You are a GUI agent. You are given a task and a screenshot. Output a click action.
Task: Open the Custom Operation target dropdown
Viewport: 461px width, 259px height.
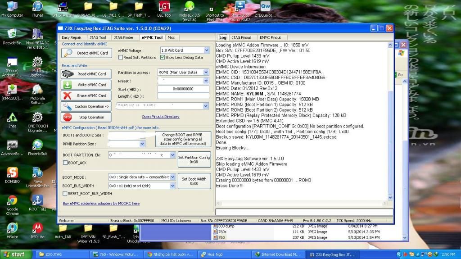[206, 106]
